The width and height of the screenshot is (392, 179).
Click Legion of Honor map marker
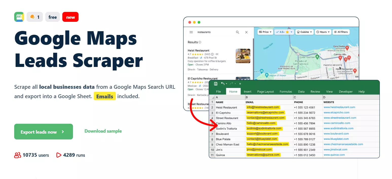[x=267, y=75]
